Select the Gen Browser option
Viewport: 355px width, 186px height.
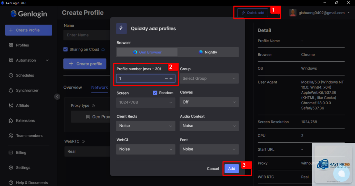click(147, 52)
